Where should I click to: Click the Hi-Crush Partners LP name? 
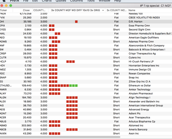coord(141,62)
